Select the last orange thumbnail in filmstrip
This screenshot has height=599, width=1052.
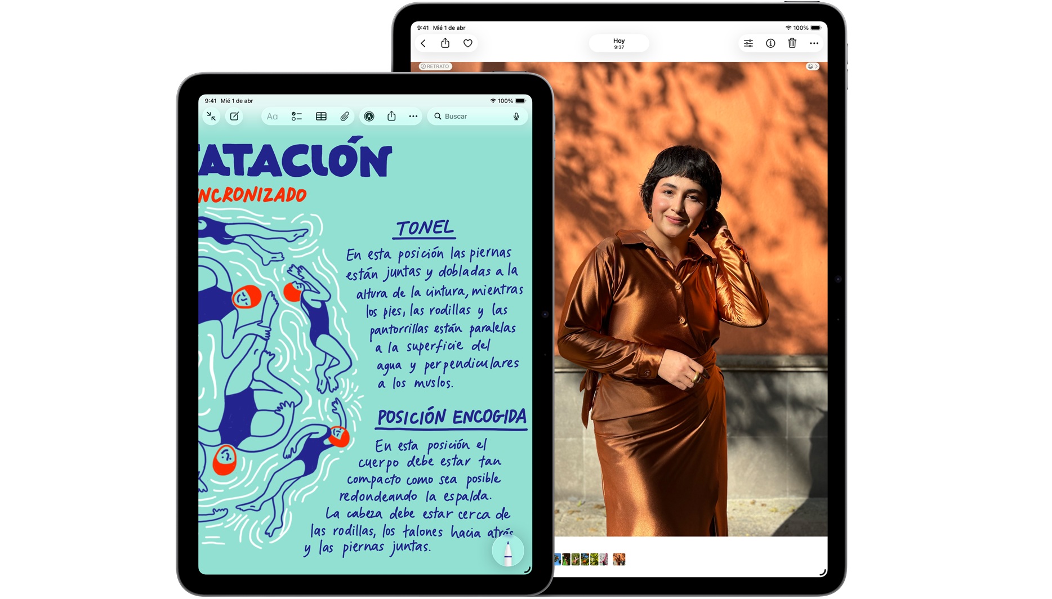pos(619,559)
